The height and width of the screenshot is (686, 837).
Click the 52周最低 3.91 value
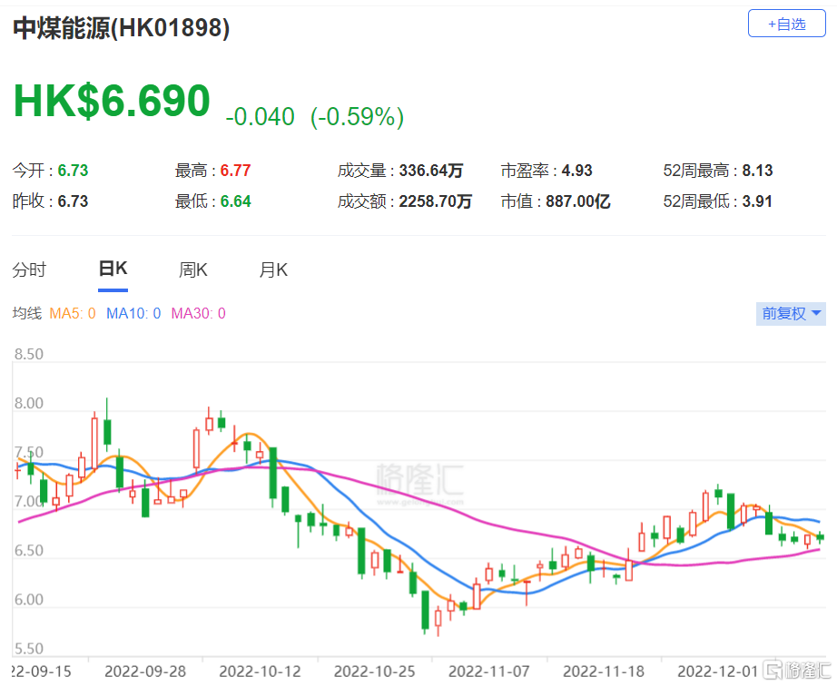point(718,201)
